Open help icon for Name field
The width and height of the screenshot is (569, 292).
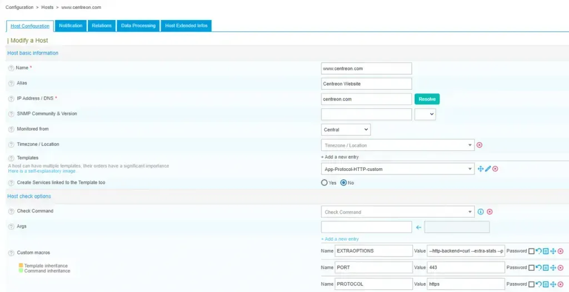(x=11, y=68)
